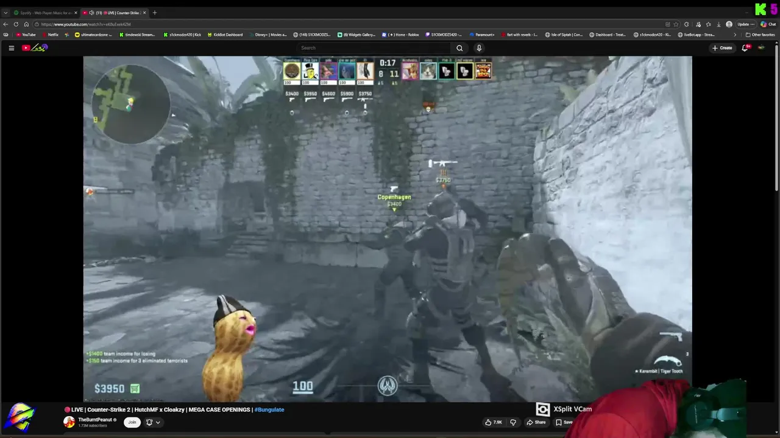
Task: Focus the YouTube search box
Action: (x=374, y=48)
